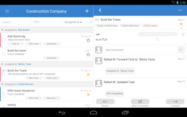Collapse the Assigned to Nikola Tesla group

click(2, 64)
